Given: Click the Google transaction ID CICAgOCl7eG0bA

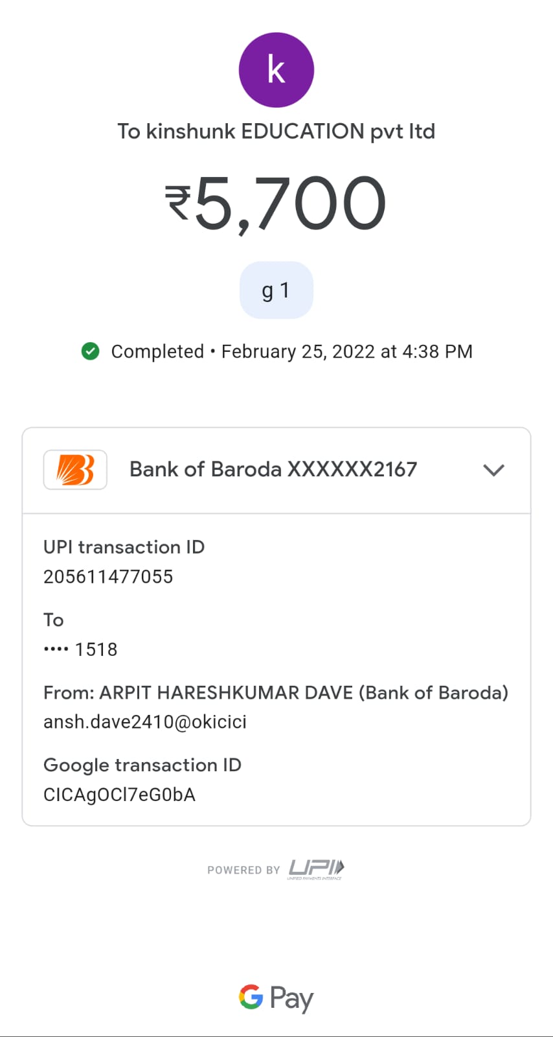Looking at the screenshot, I should [119, 795].
